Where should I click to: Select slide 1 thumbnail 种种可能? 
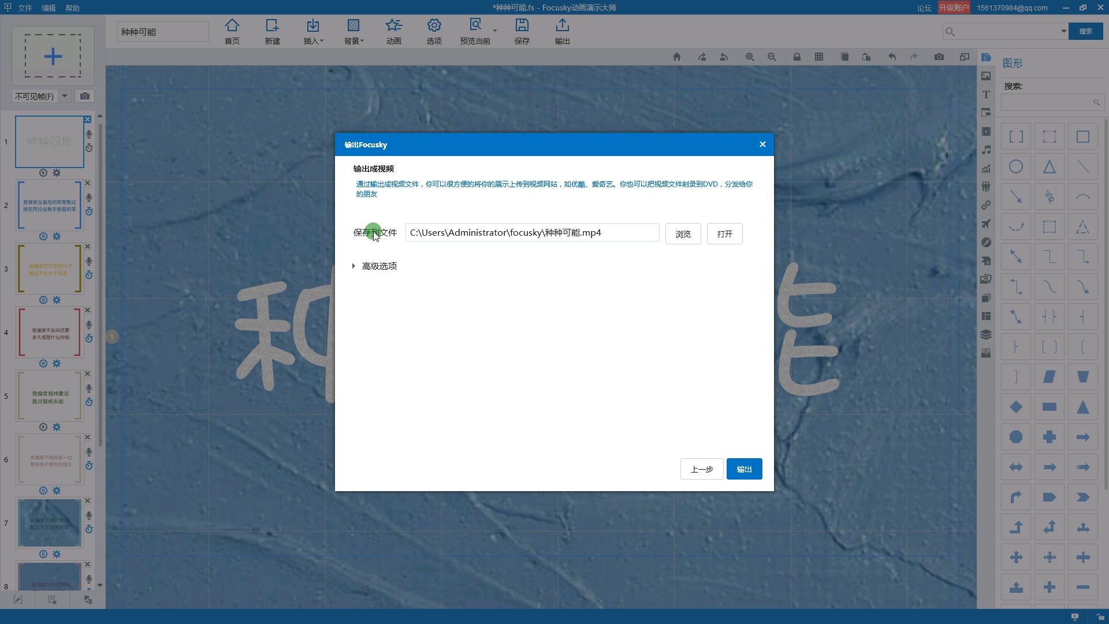point(50,142)
